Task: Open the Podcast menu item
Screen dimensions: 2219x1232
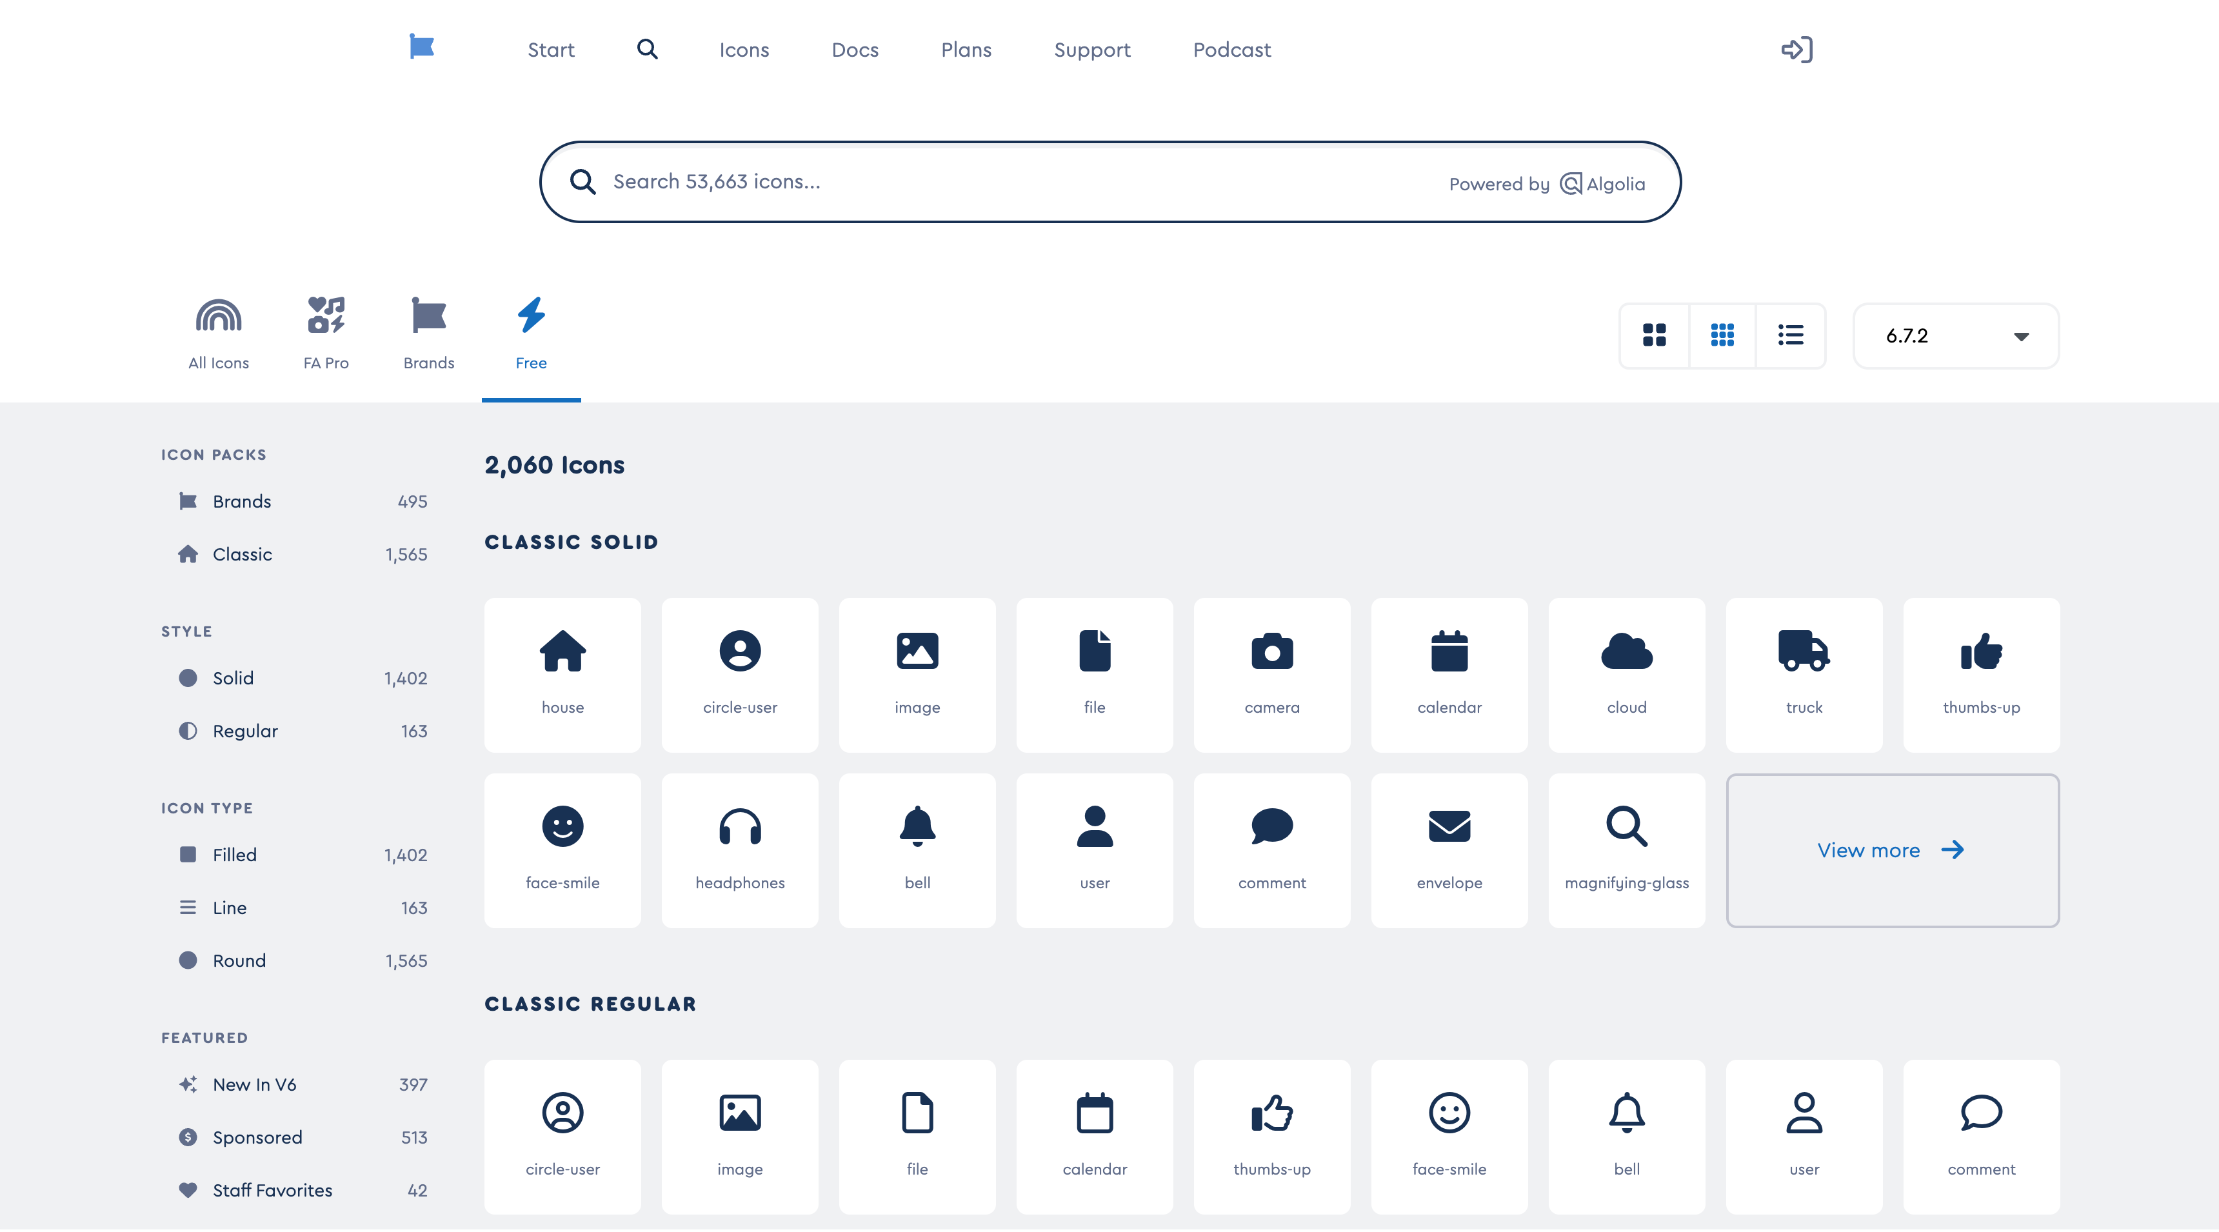Action: pos(1231,49)
